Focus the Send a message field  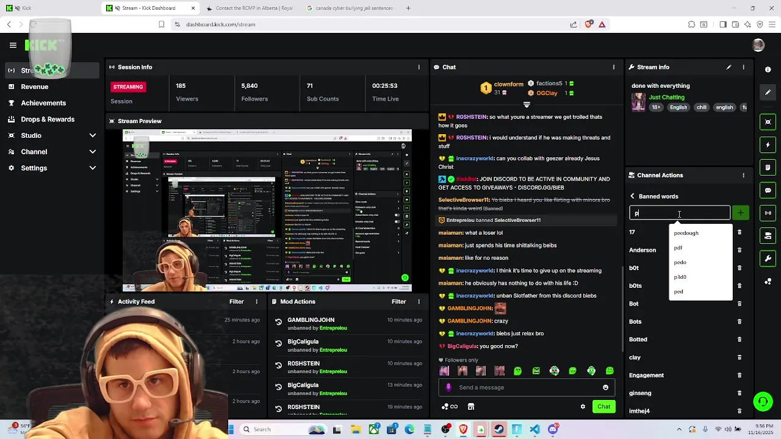point(526,387)
